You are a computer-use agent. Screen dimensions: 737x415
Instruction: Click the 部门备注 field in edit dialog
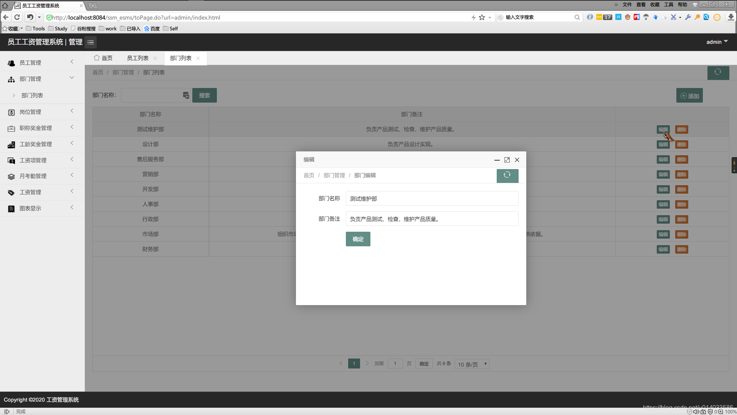tap(432, 219)
